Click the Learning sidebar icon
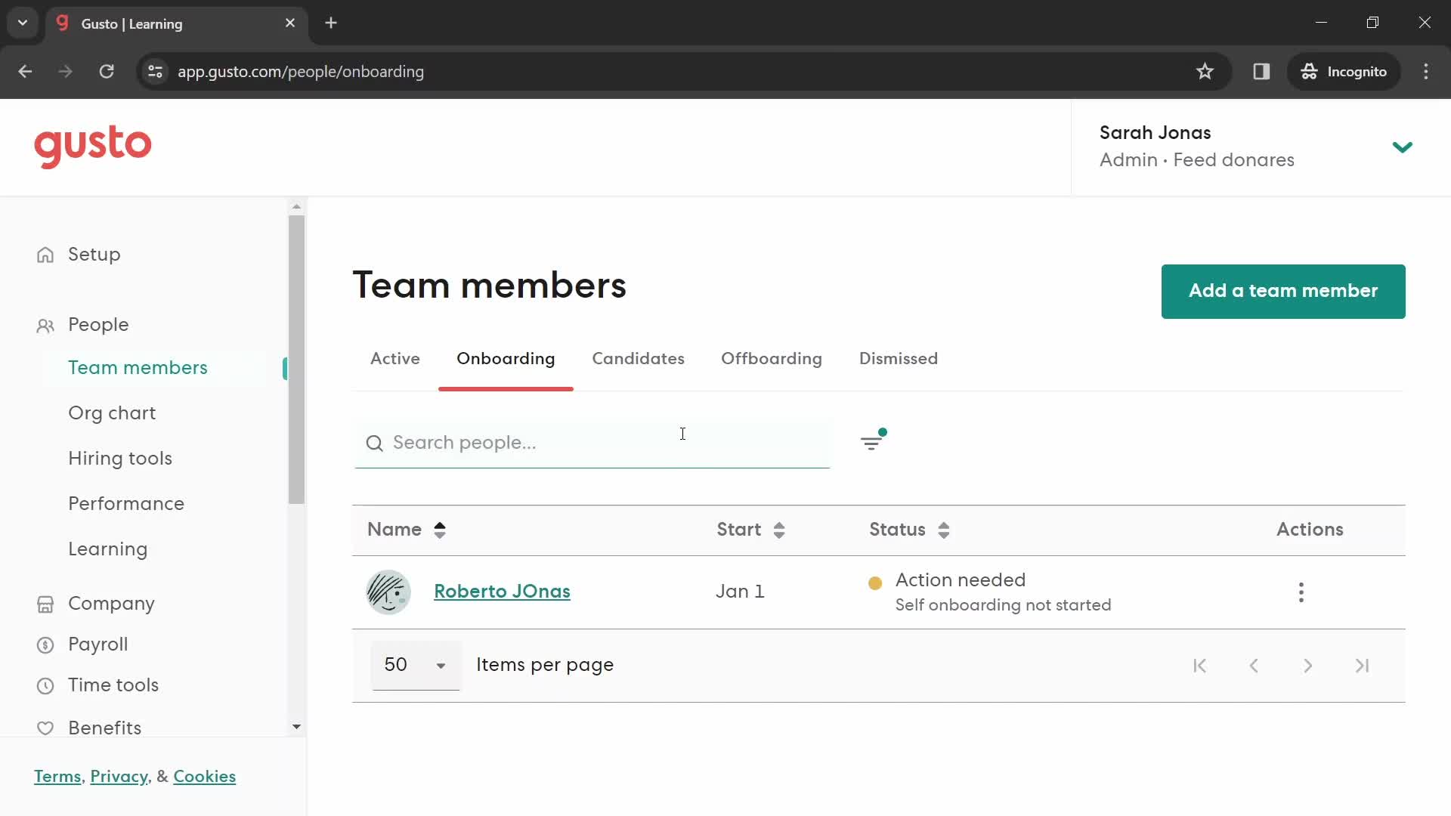1451x816 pixels. coord(107,549)
